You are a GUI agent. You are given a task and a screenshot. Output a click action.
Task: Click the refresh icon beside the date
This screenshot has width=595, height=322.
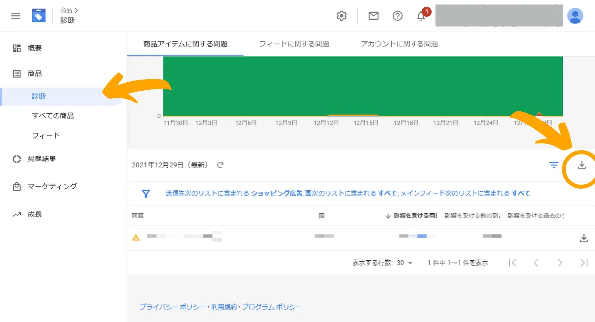pos(220,165)
